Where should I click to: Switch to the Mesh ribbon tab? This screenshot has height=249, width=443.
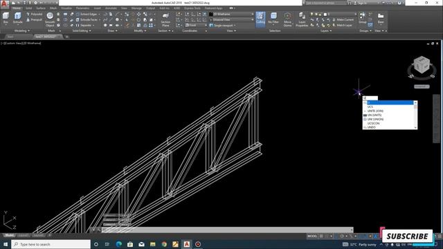coord(53,8)
